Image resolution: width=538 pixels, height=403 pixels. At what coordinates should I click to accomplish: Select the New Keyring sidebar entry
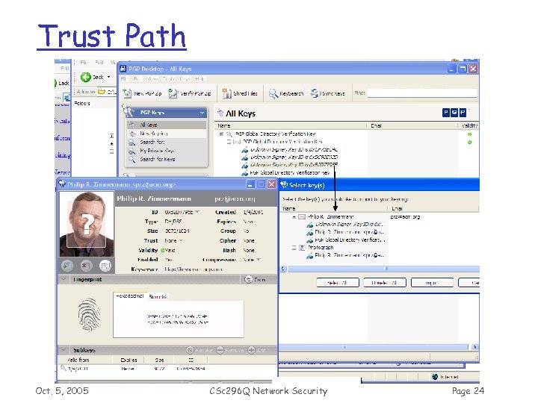point(167,134)
